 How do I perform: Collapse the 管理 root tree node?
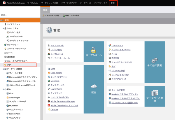coord(1,20)
